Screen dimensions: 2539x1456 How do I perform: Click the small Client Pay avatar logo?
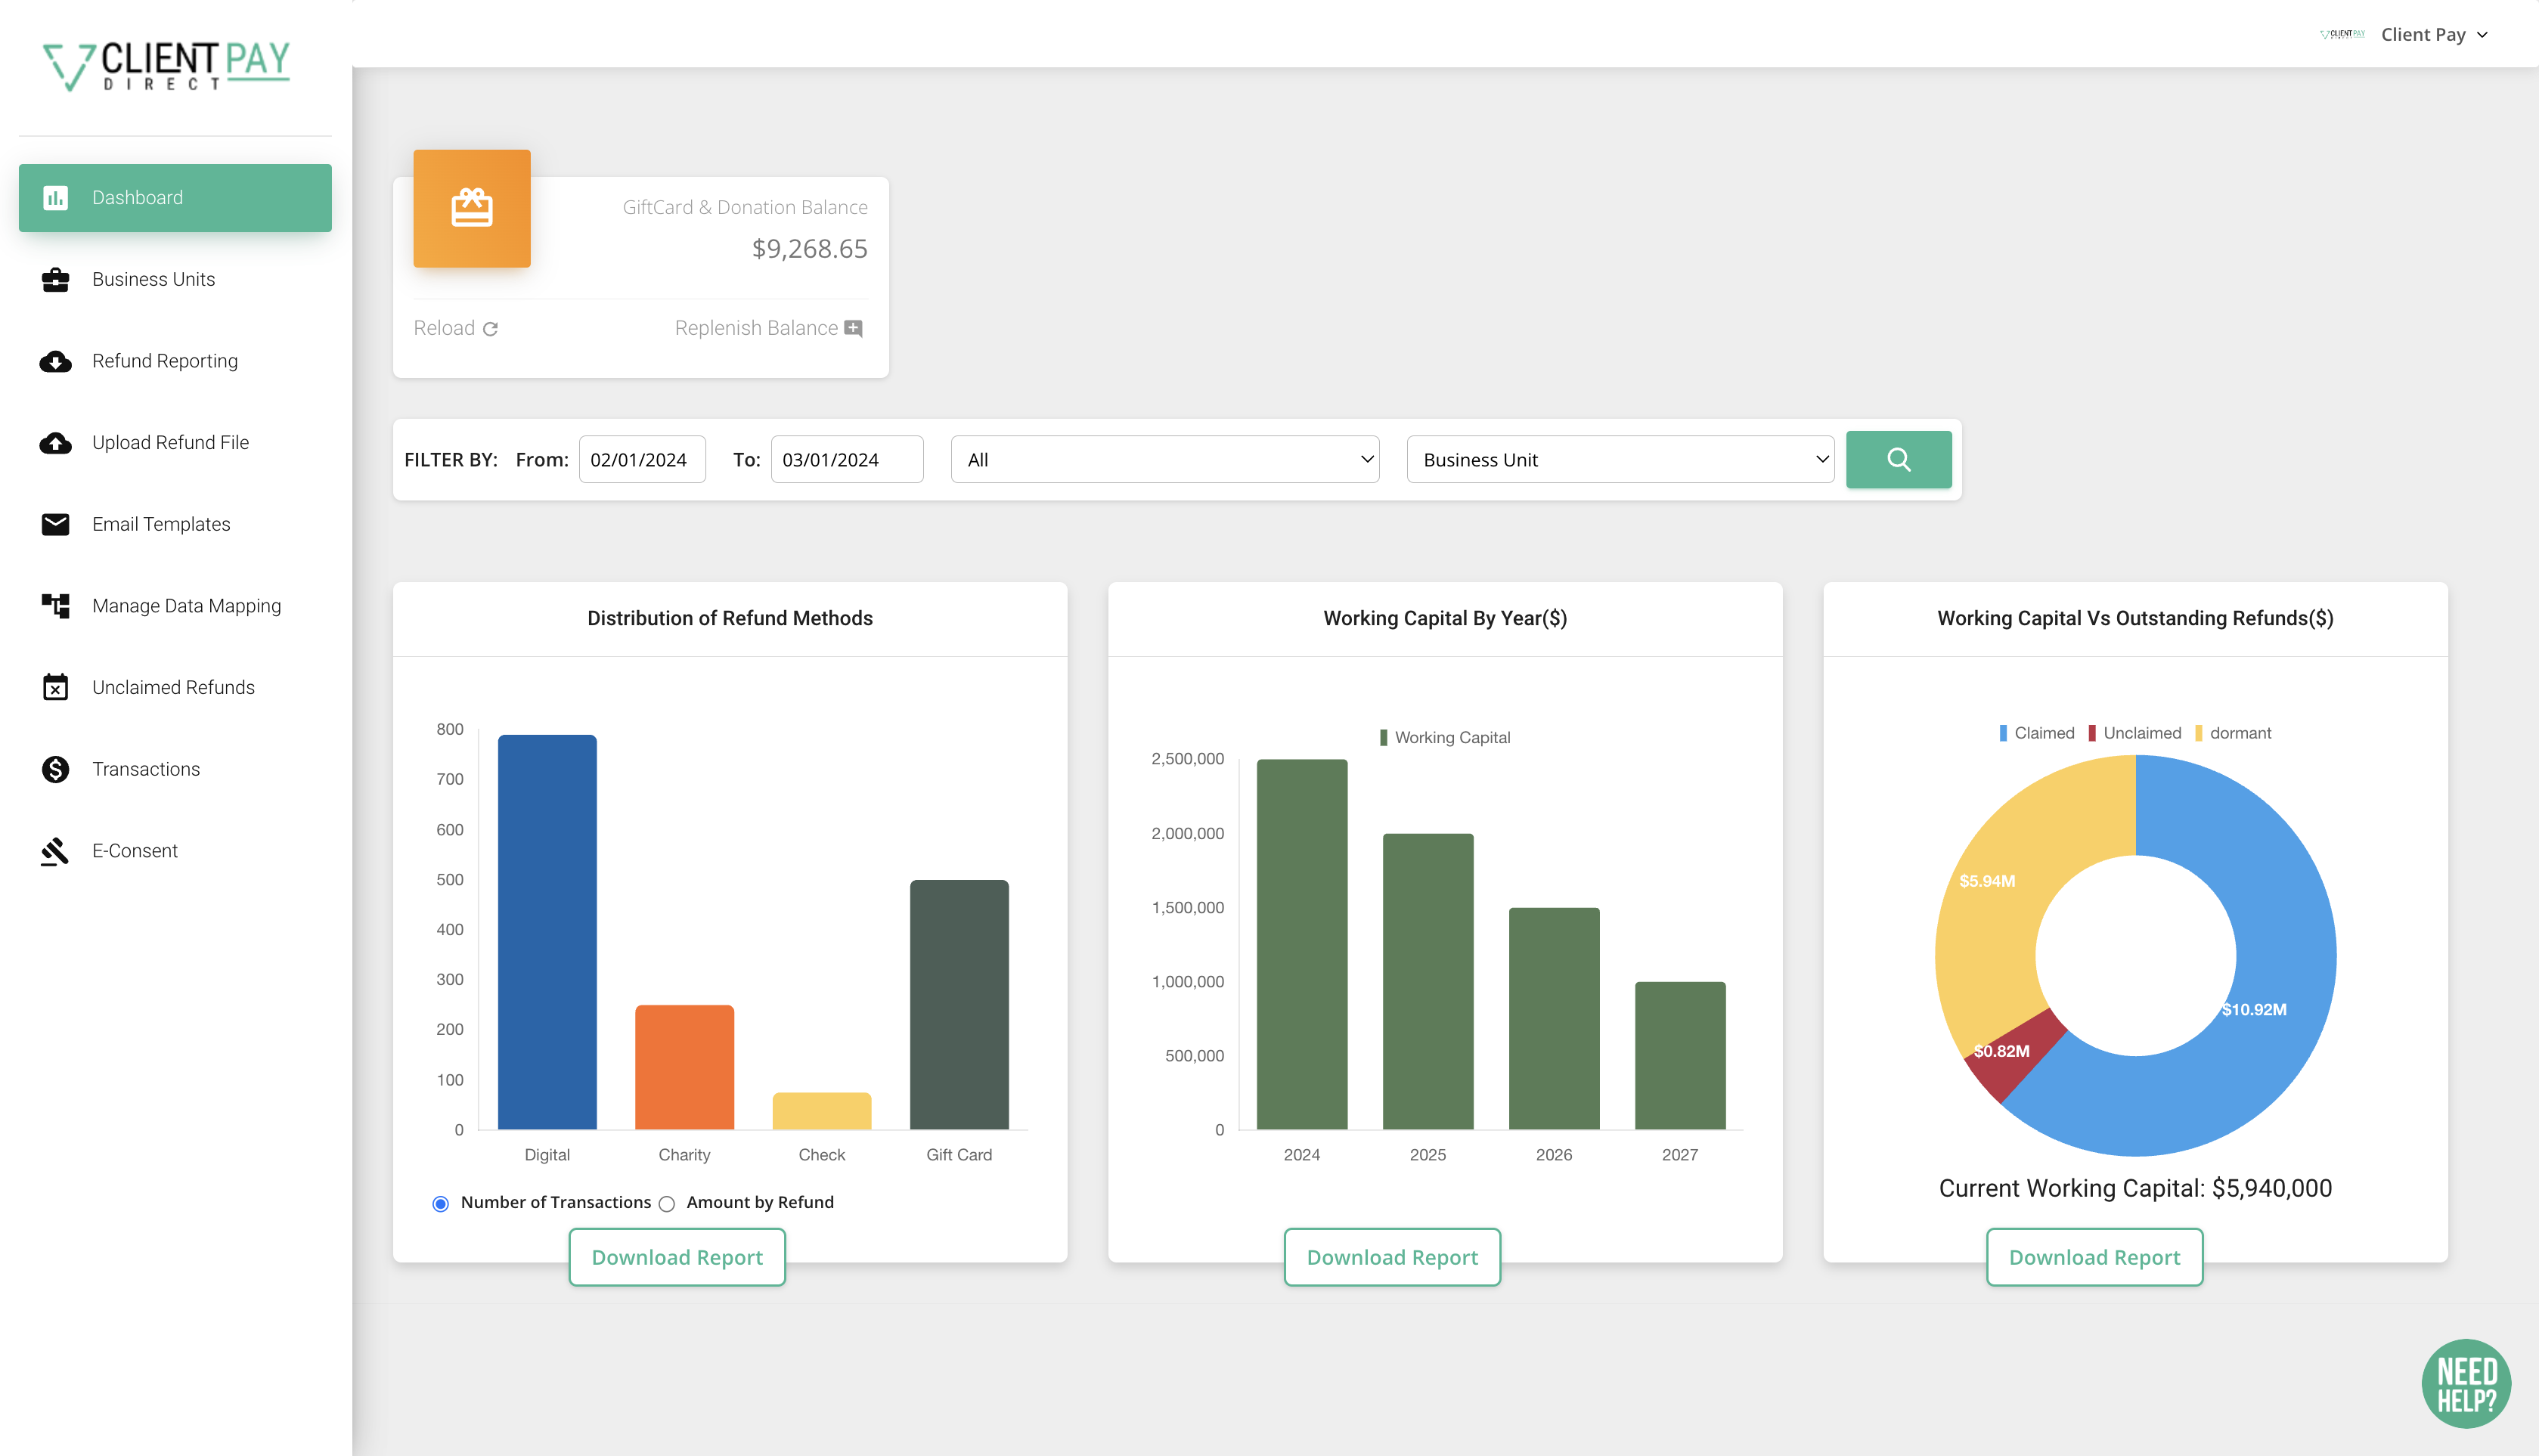(2342, 34)
